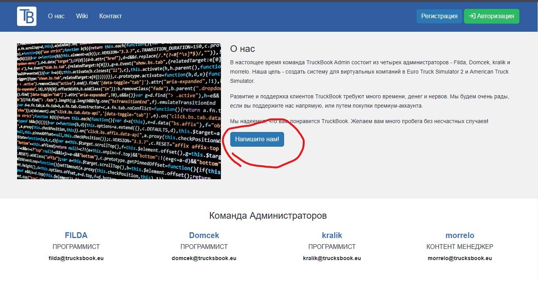The width and height of the screenshot is (538, 281).
Task: Click email filda@trucksbook.eu
Action: coord(76,258)
